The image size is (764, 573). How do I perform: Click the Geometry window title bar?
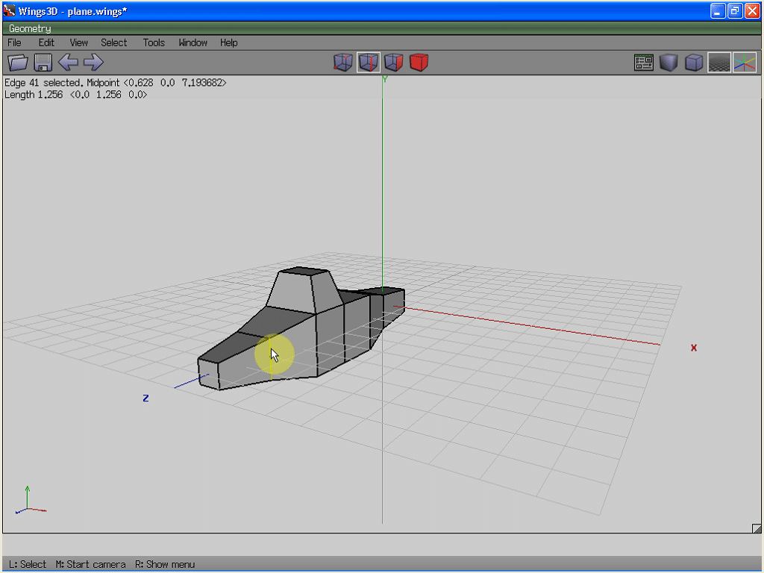coord(373,28)
